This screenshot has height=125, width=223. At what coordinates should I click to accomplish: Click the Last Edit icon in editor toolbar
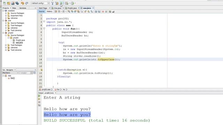56,11
